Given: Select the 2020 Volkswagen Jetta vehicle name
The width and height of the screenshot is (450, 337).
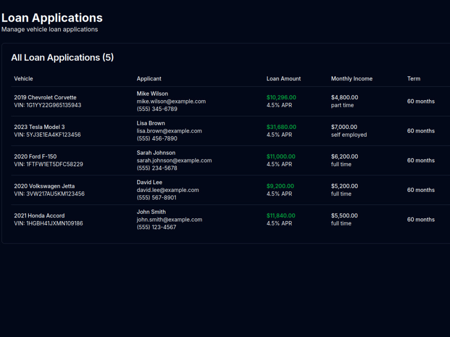Looking at the screenshot, I should coord(44,186).
